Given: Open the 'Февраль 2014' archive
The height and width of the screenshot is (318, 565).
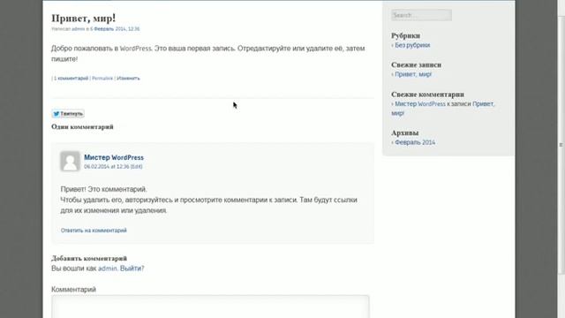Looking at the screenshot, I should point(415,142).
